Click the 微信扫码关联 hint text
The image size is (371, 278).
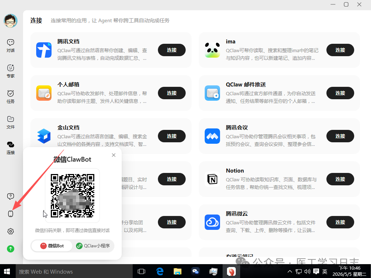(72, 230)
